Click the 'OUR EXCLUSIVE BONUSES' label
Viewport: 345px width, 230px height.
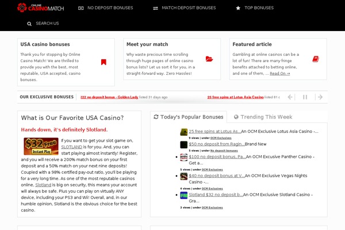coord(47,97)
